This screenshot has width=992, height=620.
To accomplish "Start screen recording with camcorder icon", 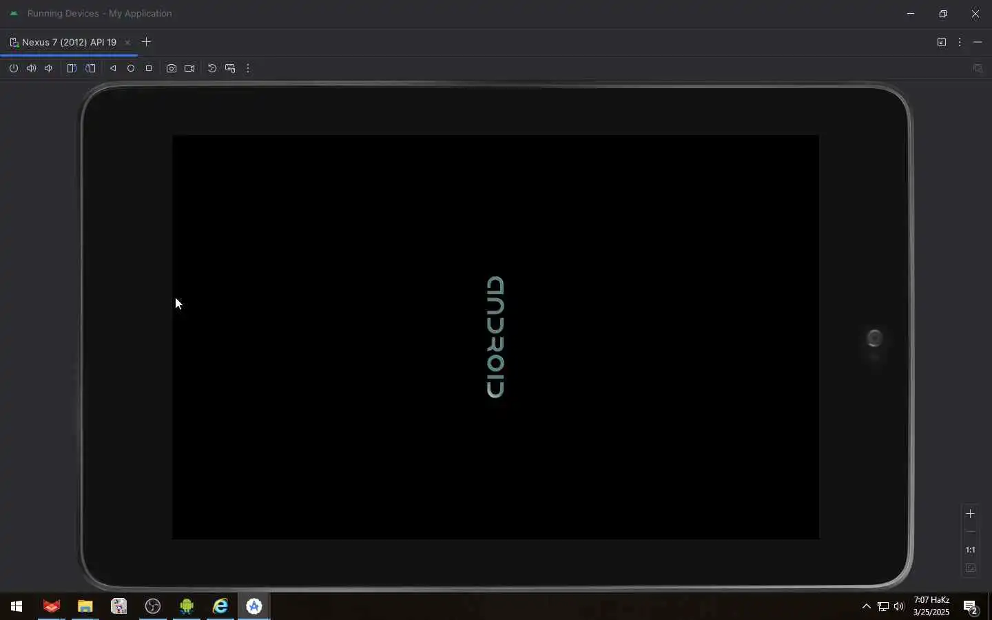I will point(189,68).
